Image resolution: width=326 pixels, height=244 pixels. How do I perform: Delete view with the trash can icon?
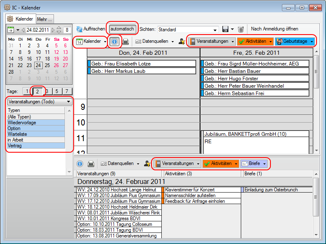241,29
